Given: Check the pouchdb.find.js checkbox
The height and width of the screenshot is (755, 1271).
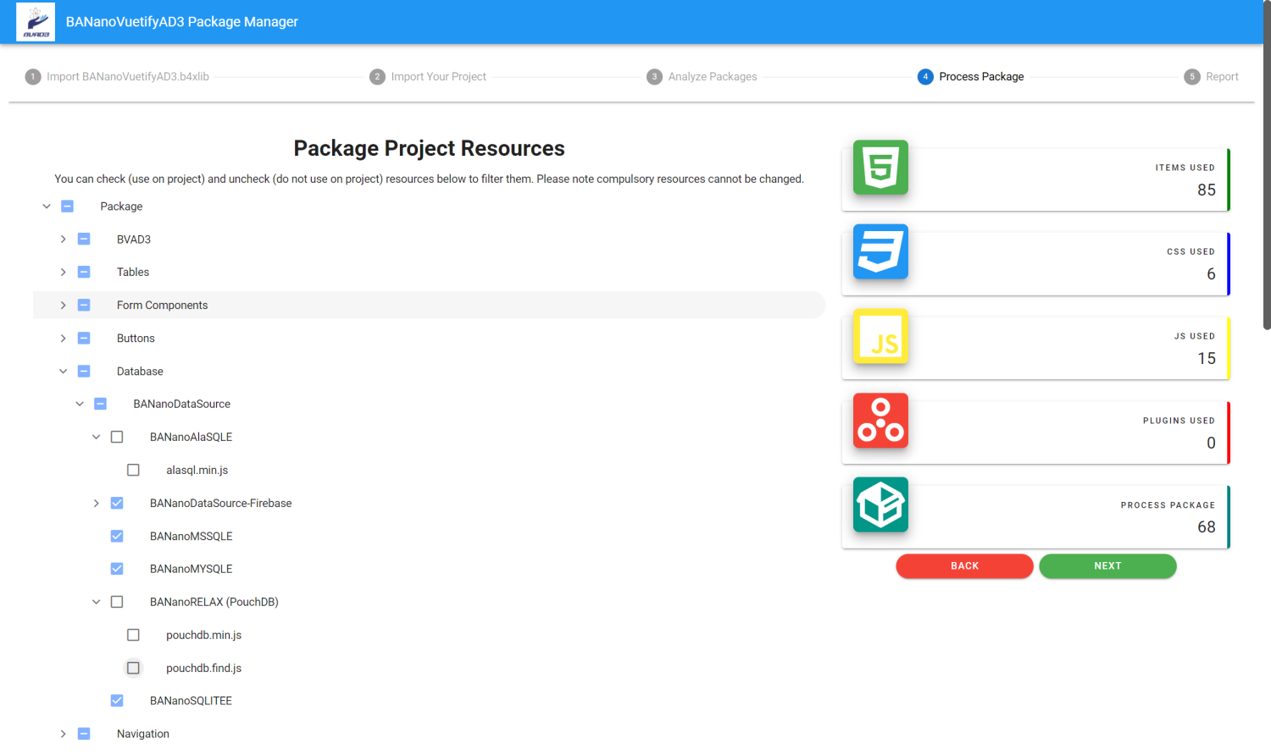Looking at the screenshot, I should (x=133, y=669).
